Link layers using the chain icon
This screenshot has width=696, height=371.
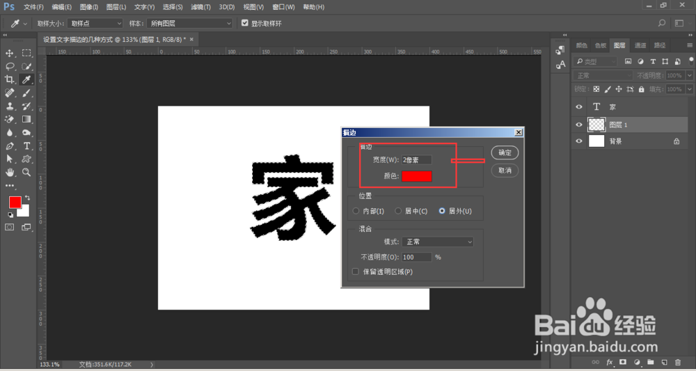596,362
